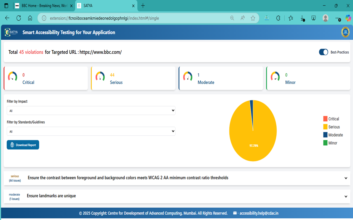Open the Filter by Standards/Guidelines dropdown
This screenshot has width=353, height=220.
(91, 131)
